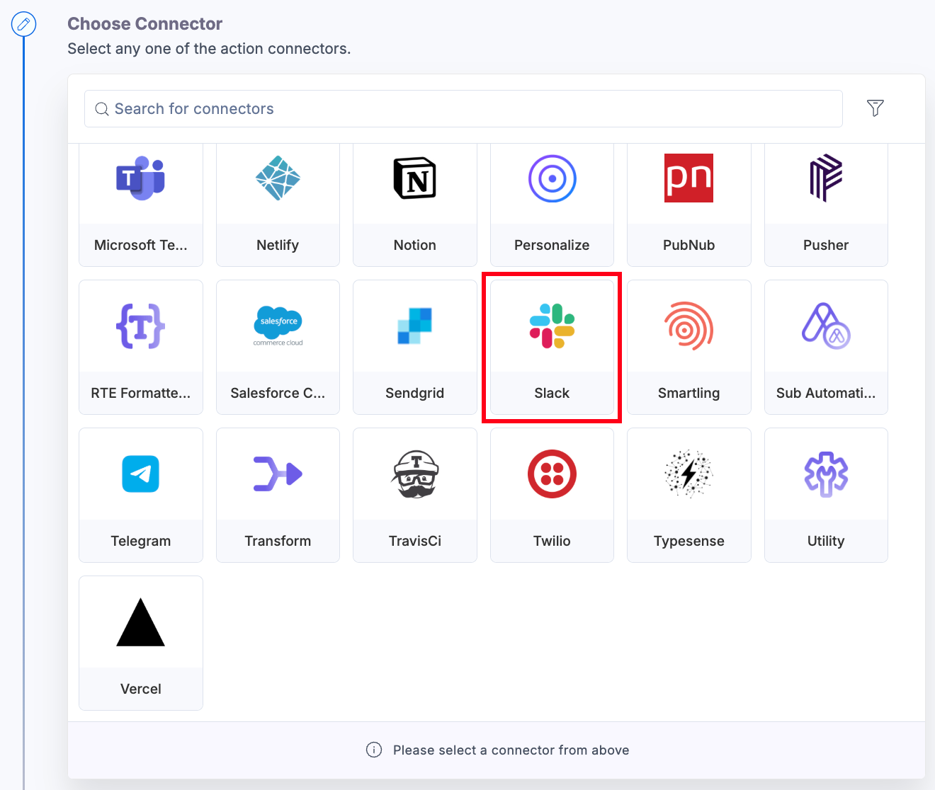
Task: Click 'Please select a connector from above'
Action: [x=511, y=750]
